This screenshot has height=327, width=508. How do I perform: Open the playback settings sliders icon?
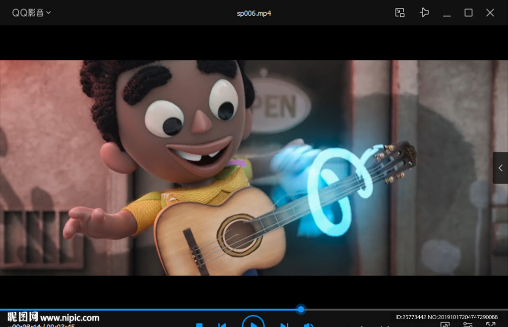467,325
